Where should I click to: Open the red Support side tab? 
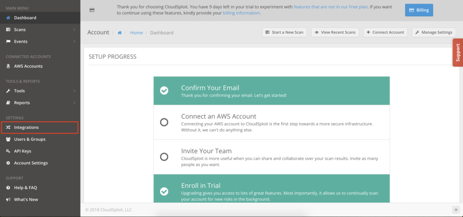[x=458, y=52]
